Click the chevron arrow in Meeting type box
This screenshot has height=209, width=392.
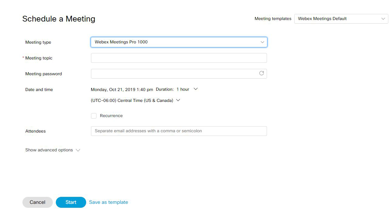pyautogui.click(x=262, y=42)
